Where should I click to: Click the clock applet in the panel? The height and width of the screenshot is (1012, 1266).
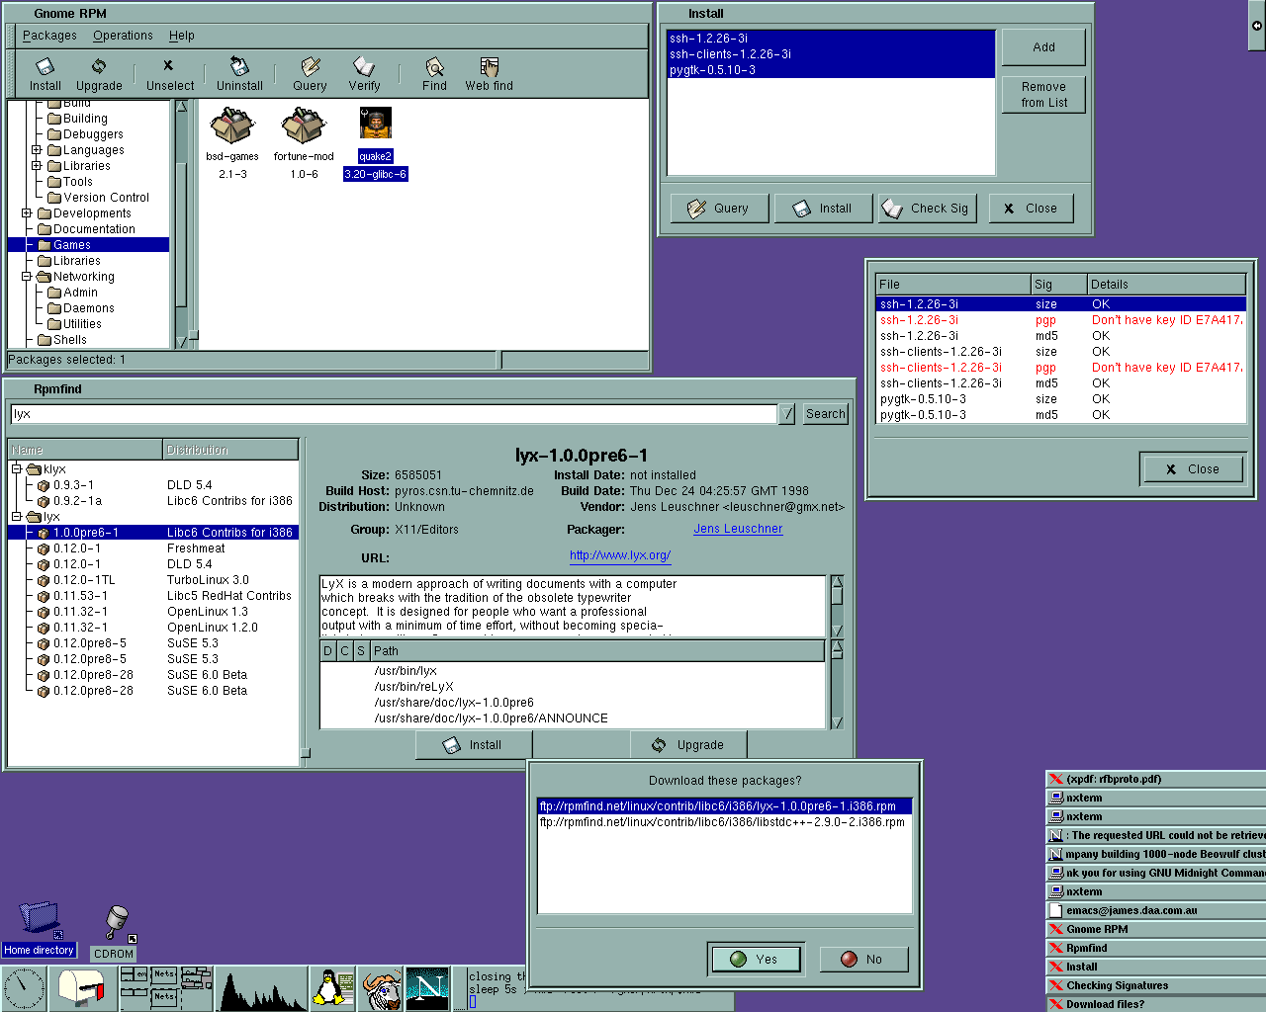coord(24,988)
